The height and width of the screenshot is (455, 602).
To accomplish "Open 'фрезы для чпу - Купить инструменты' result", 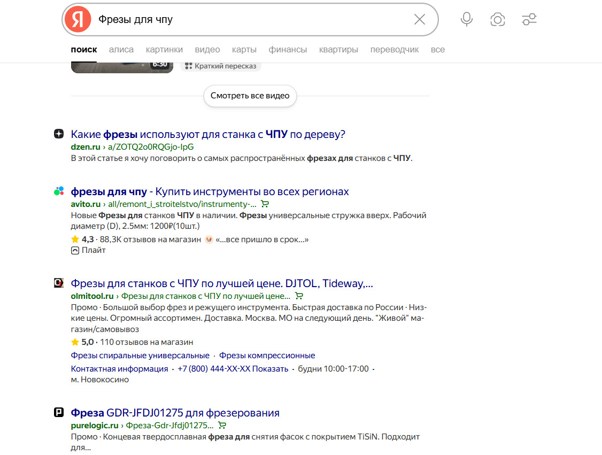I will click(210, 191).
